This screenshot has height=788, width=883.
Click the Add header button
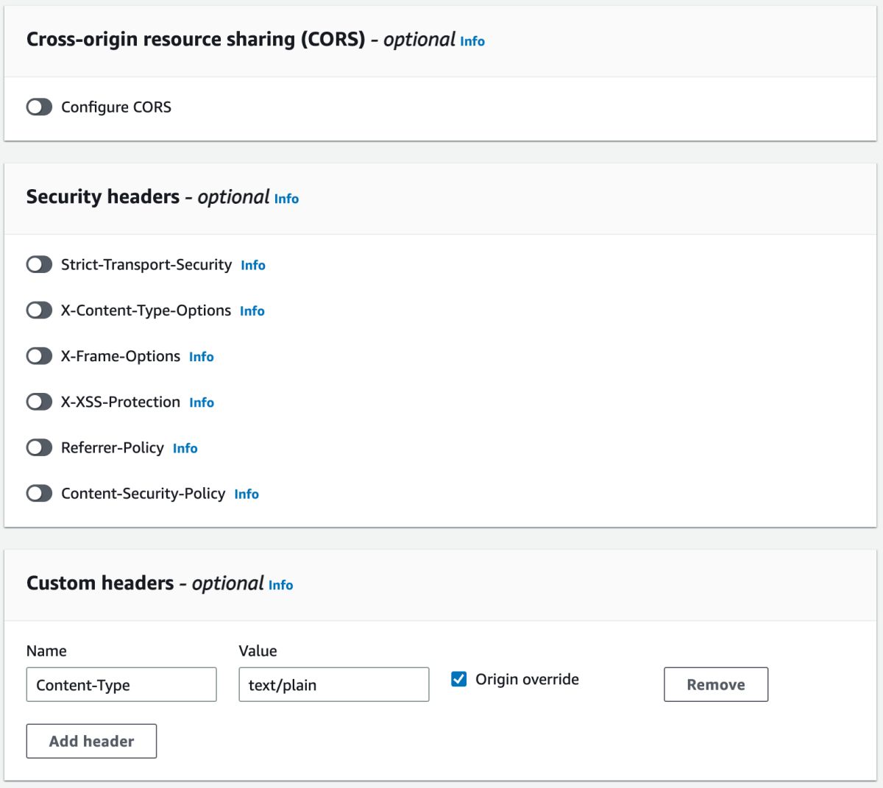[x=91, y=741]
